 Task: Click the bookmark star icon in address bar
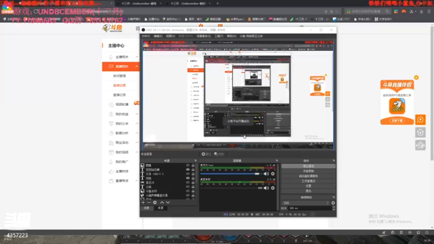click(331, 11)
